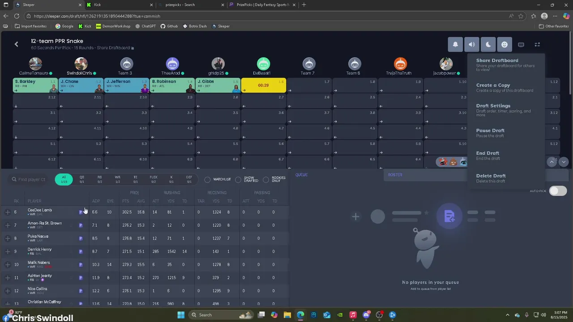Add Nico Collins to queue with plus

(8, 291)
